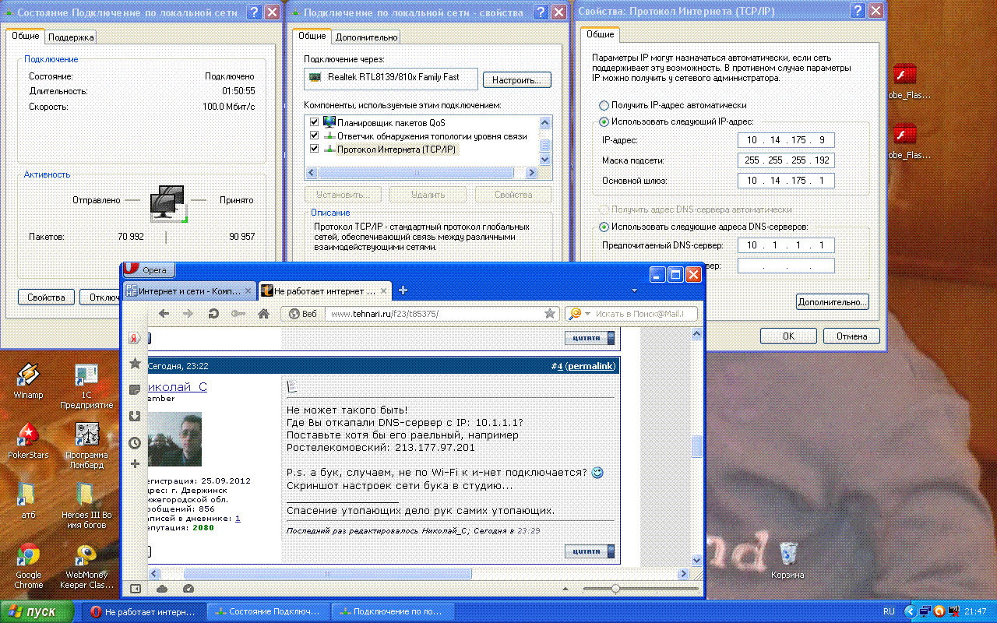Open the Opera menu button
997x623 pixels.
(149, 269)
